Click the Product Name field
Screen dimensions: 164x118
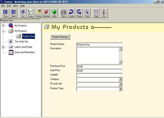click(x=99, y=45)
